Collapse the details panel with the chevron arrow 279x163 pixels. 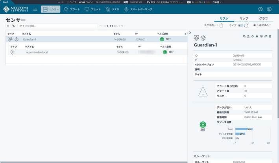[190, 33]
